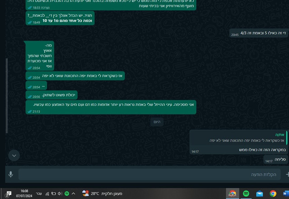
Task: Select message 'במקראה הזה זה כאילו ממש'
Action: pyautogui.click(x=239, y=142)
